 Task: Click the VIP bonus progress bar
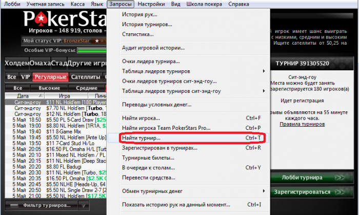click(x=92, y=50)
